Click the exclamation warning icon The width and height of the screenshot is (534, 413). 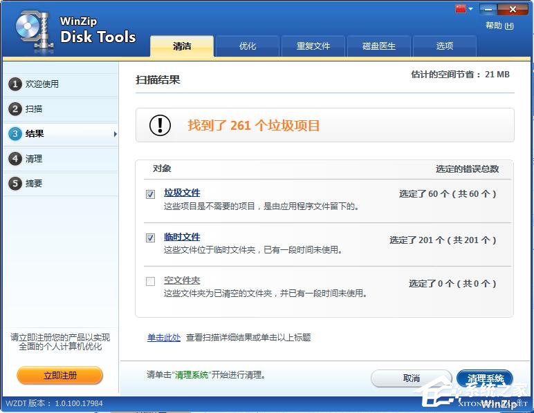160,126
